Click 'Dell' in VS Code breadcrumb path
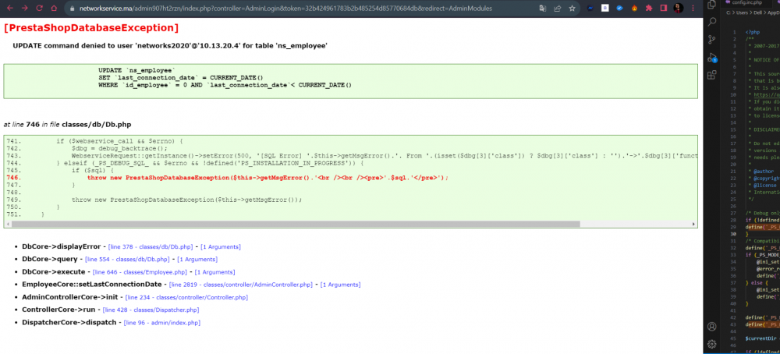Screen dimensions: 780x354 pyautogui.click(x=759, y=13)
